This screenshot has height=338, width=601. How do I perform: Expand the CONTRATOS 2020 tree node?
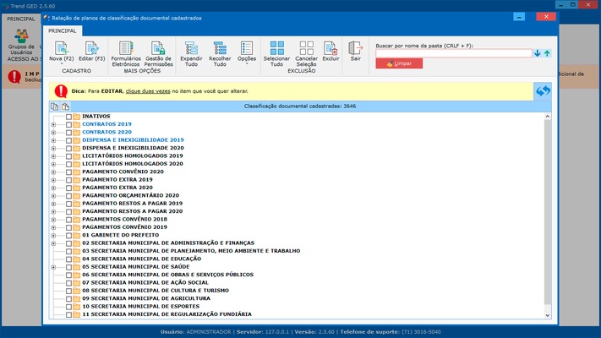[x=53, y=133]
